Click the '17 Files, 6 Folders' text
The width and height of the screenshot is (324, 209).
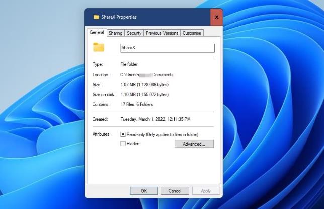tap(136, 104)
